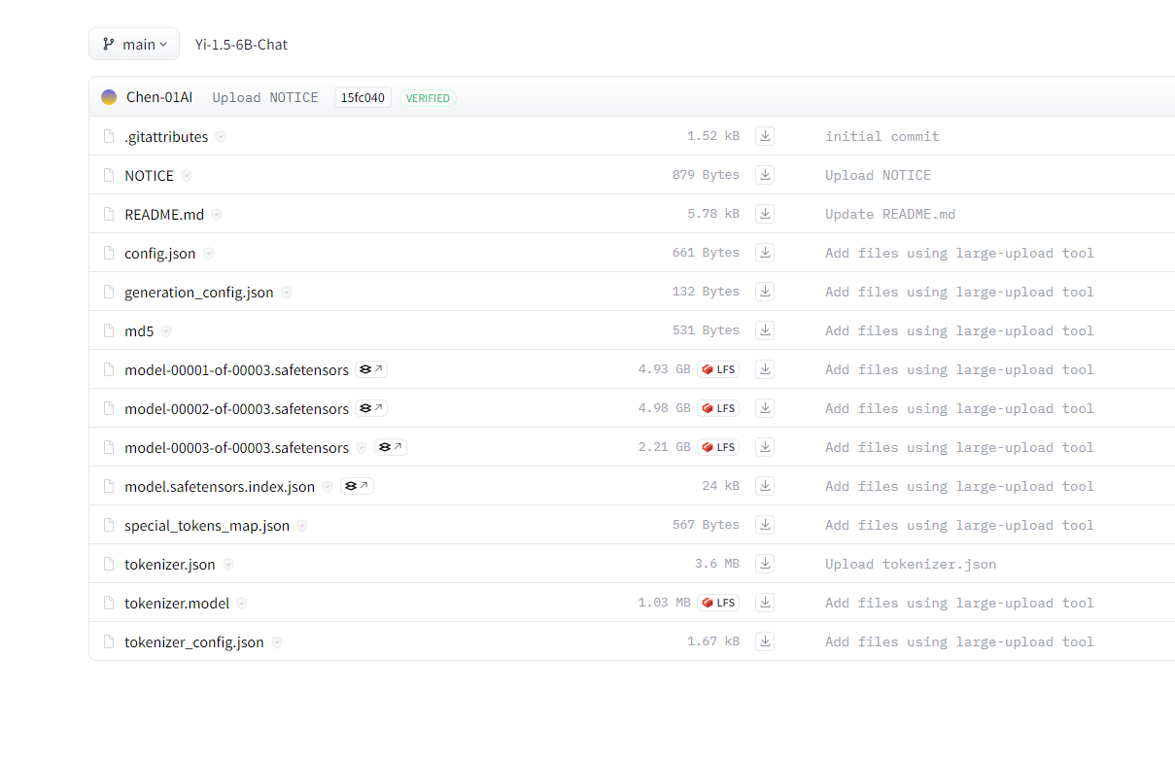Open the 'Upload NOTICE' latest commit message
The height and width of the screenshot is (762, 1175).
click(x=265, y=97)
